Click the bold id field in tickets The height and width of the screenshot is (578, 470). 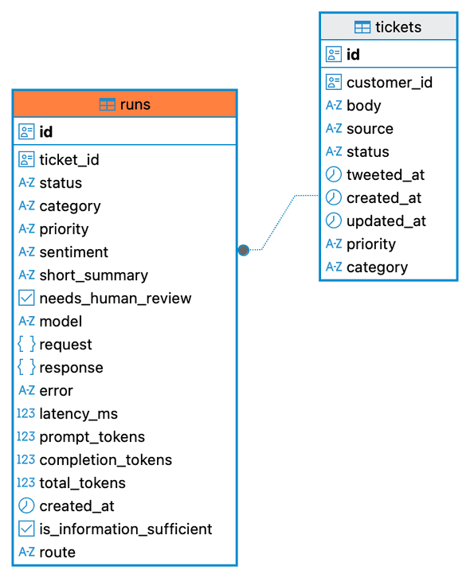point(389,55)
